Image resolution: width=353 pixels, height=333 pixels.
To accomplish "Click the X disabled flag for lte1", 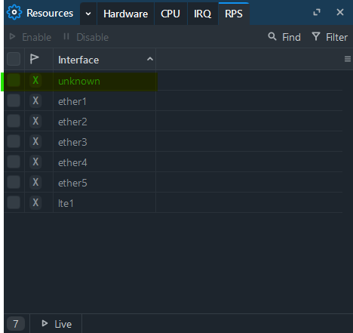I will (35, 202).
